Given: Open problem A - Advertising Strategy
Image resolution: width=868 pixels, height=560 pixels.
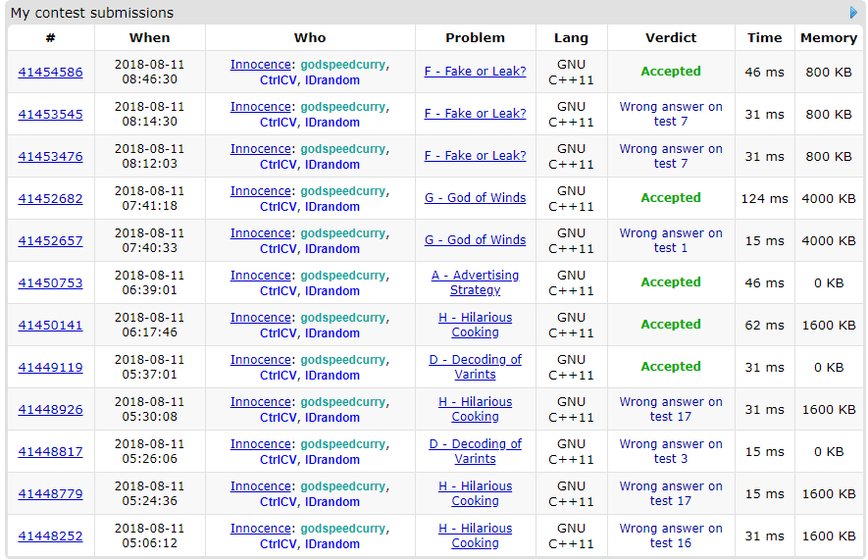Looking at the screenshot, I should click(475, 282).
